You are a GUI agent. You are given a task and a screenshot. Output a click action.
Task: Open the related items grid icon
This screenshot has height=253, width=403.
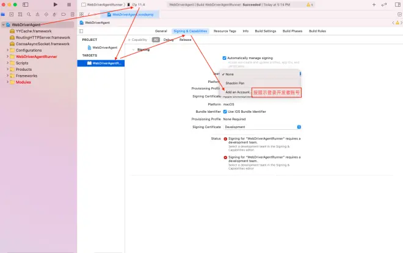(81, 15)
